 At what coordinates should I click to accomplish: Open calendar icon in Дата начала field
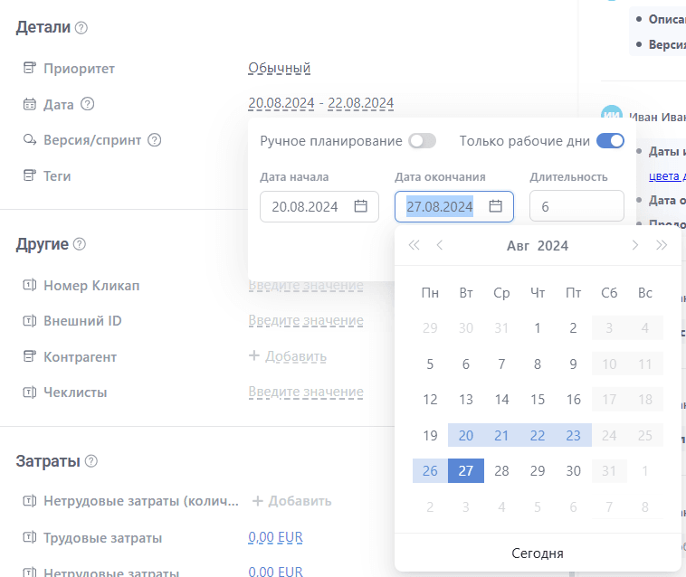pos(360,206)
